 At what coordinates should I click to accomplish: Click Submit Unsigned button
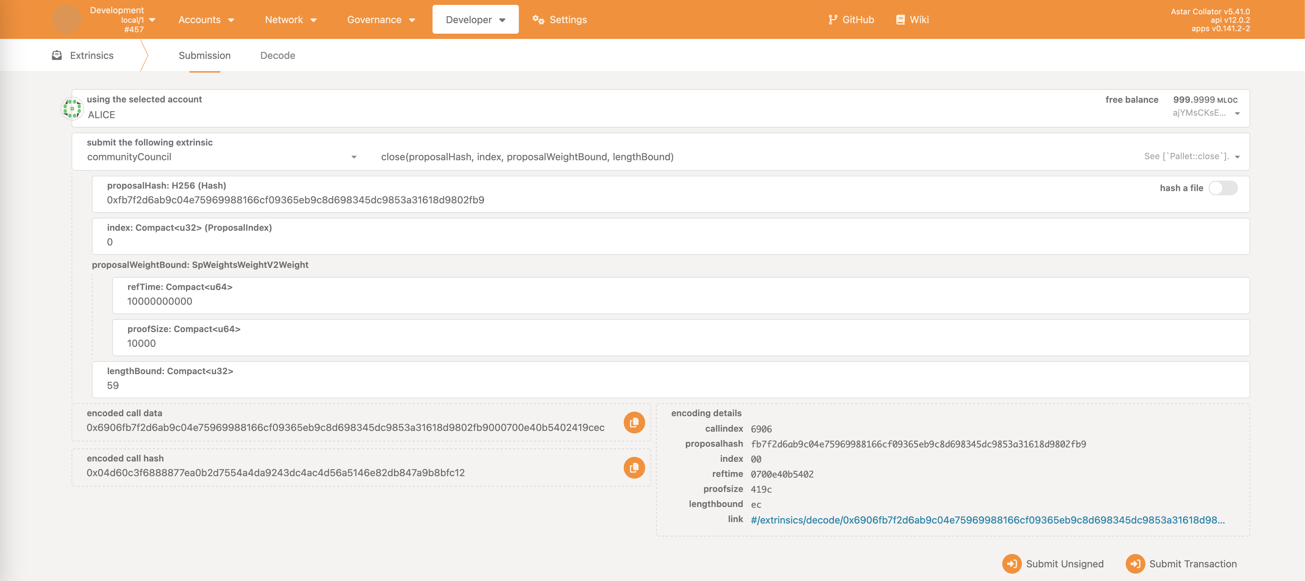(x=1053, y=564)
